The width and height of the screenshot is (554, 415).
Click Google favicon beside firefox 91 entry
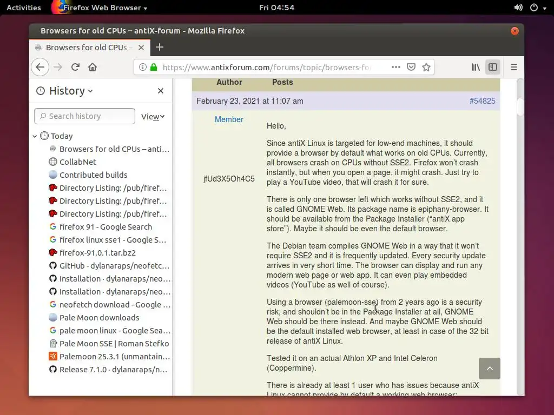tap(53, 227)
